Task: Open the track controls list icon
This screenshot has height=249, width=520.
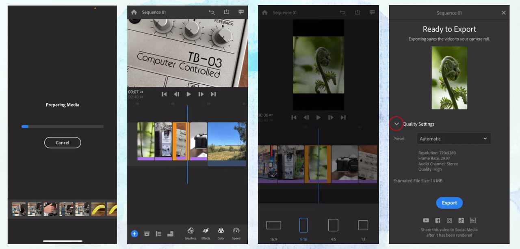Action: click(158, 234)
